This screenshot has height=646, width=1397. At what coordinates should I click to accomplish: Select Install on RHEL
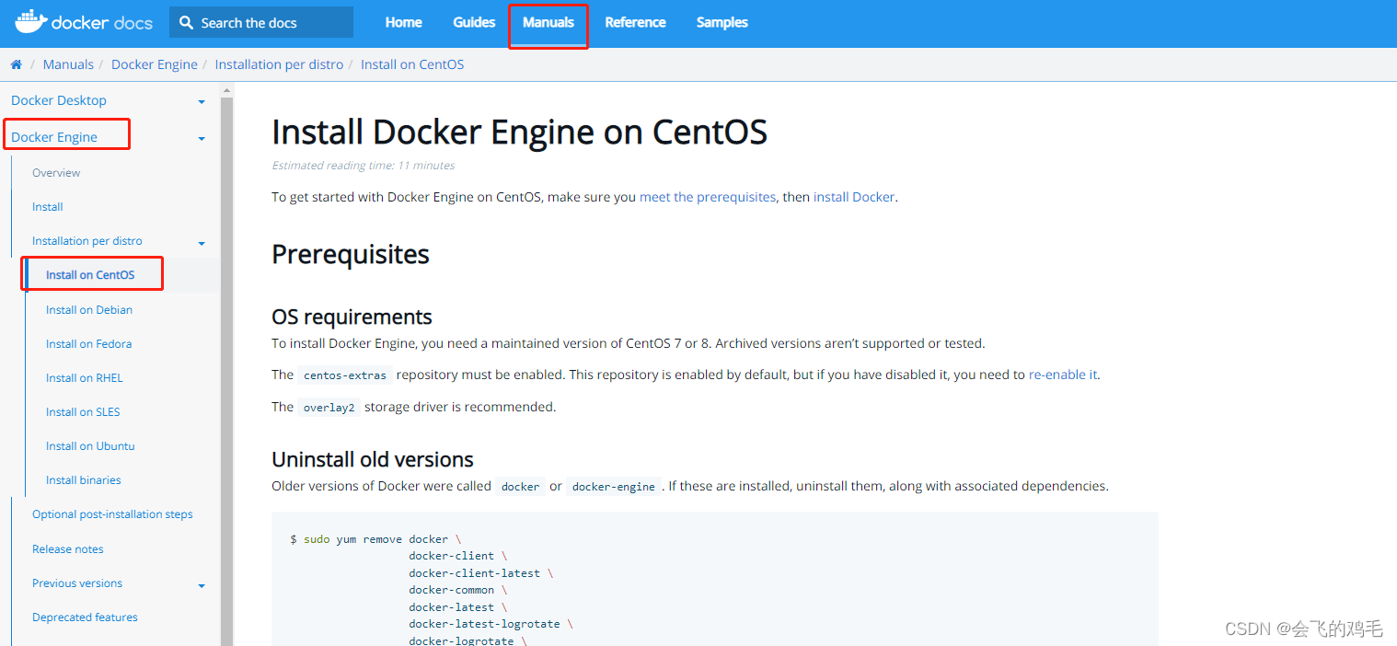coord(85,378)
